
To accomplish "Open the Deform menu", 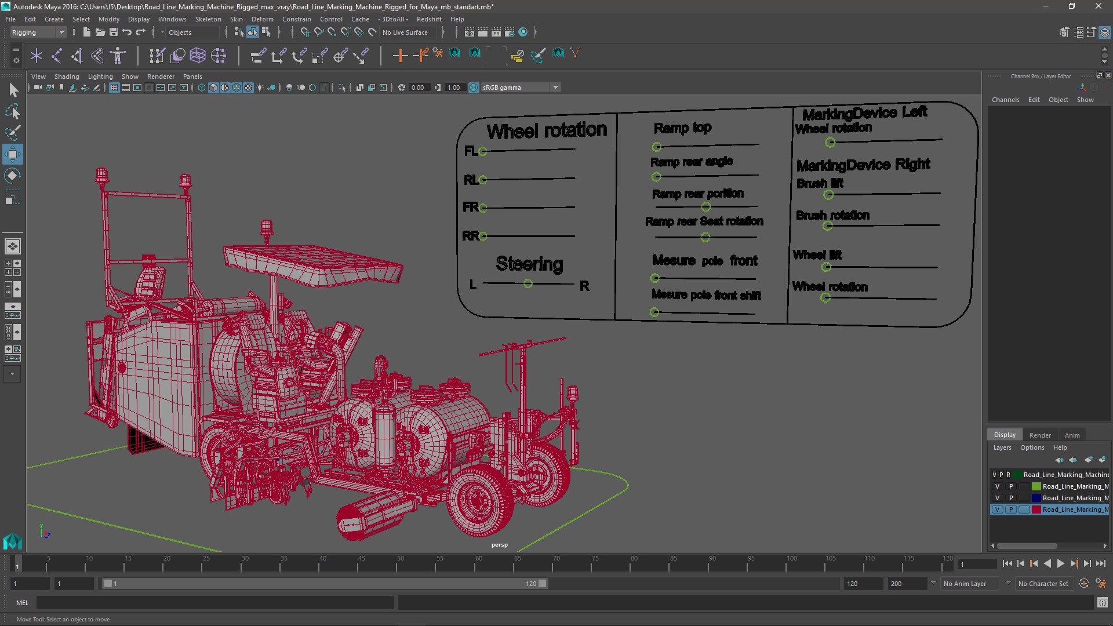I will [262, 19].
